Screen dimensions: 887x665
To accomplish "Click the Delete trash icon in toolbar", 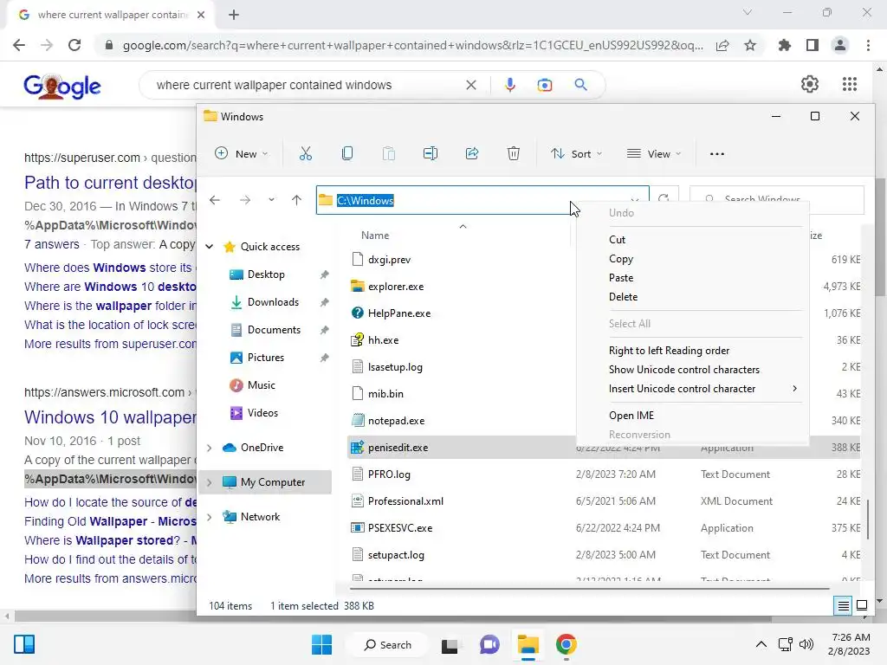I will tap(513, 154).
